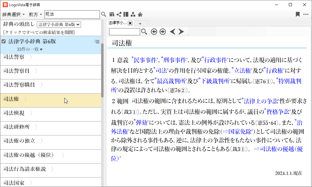Go to previous entry with left arrow
Image resolution: width=312 pixels, height=187 pixels.
point(173,32)
